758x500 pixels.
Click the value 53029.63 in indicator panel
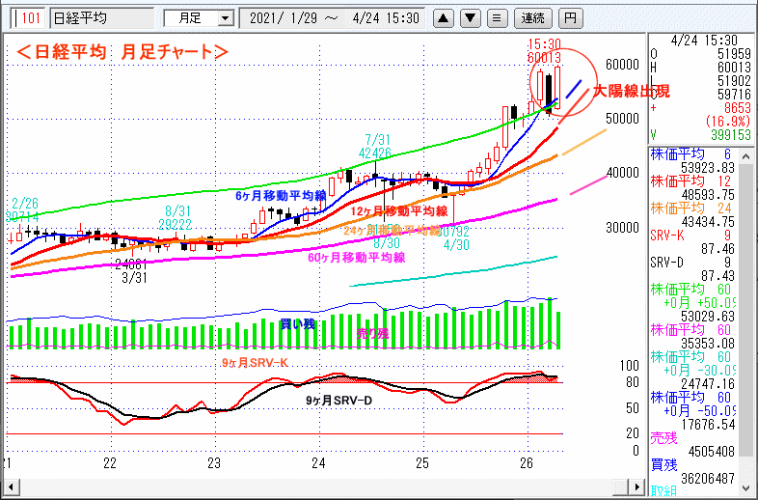707,317
